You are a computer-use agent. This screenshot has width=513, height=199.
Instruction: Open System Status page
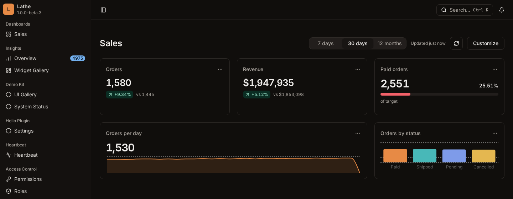(x=46, y=107)
